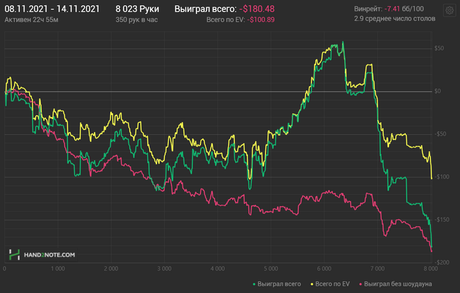The image size is (460, 293).
Task: Open the graph settings gear icon
Action: point(449,11)
